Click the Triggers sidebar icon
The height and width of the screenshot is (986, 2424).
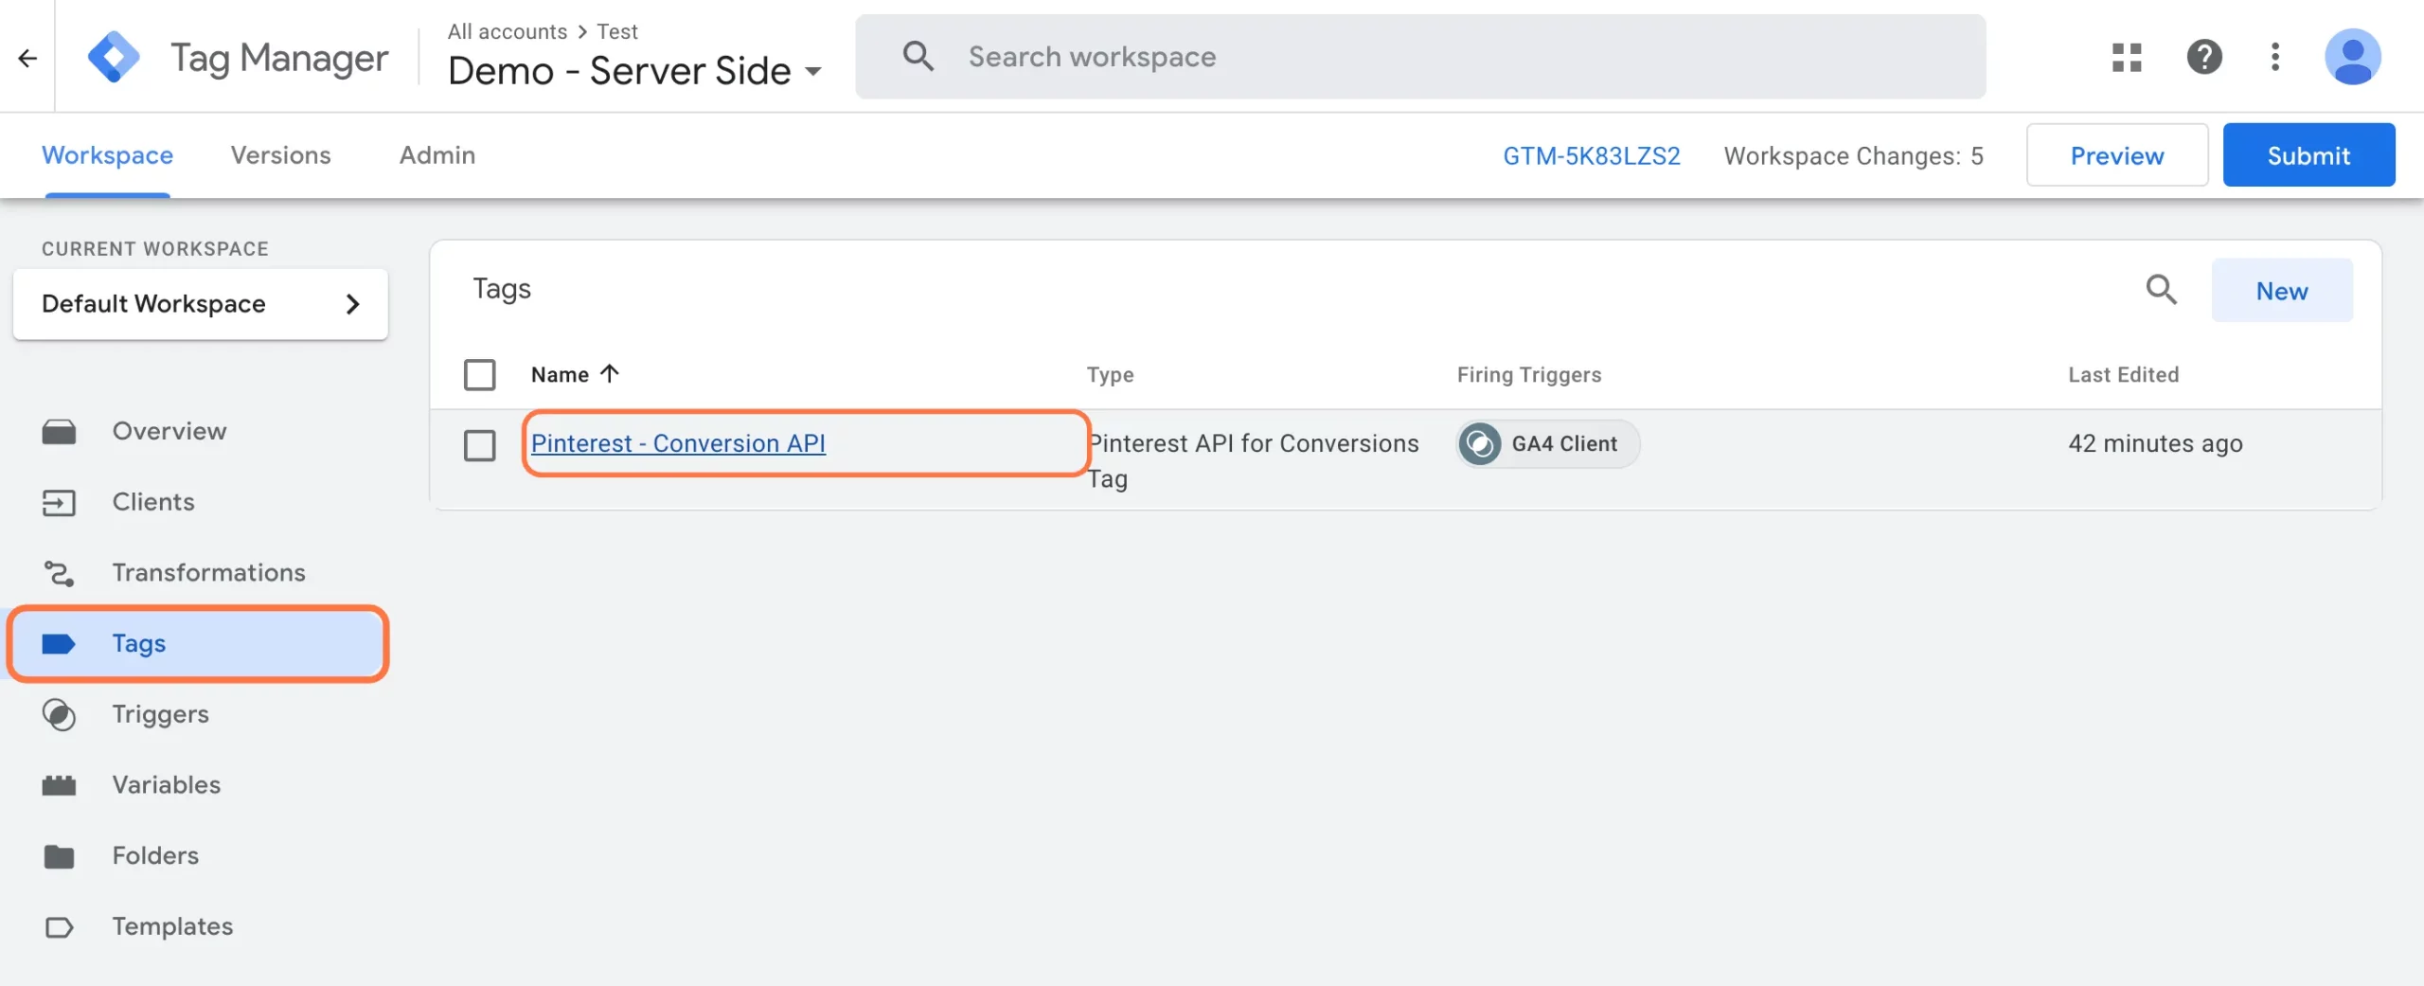pyautogui.click(x=59, y=715)
